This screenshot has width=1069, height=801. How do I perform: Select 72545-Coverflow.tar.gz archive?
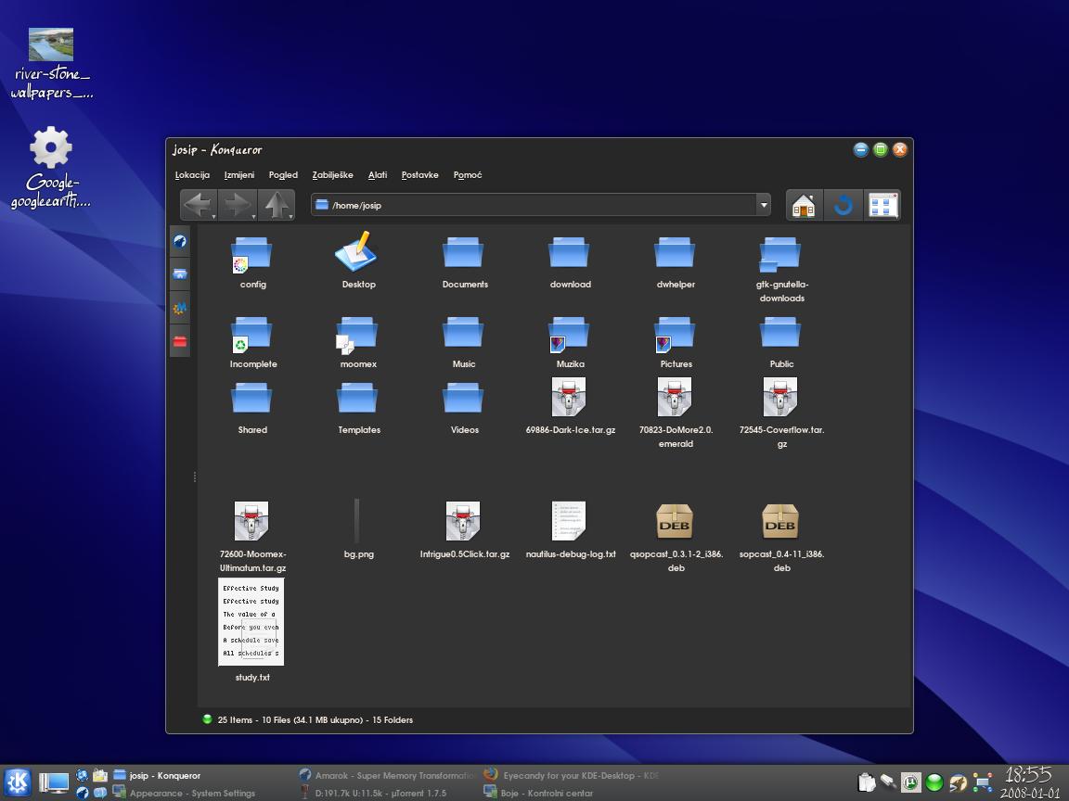point(781,413)
